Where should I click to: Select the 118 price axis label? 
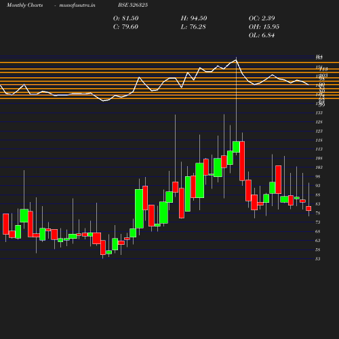click(319, 140)
